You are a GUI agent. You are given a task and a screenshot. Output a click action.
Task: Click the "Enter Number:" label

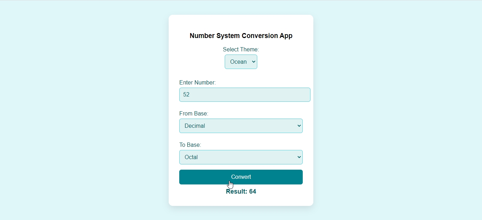[x=197, y=82]
